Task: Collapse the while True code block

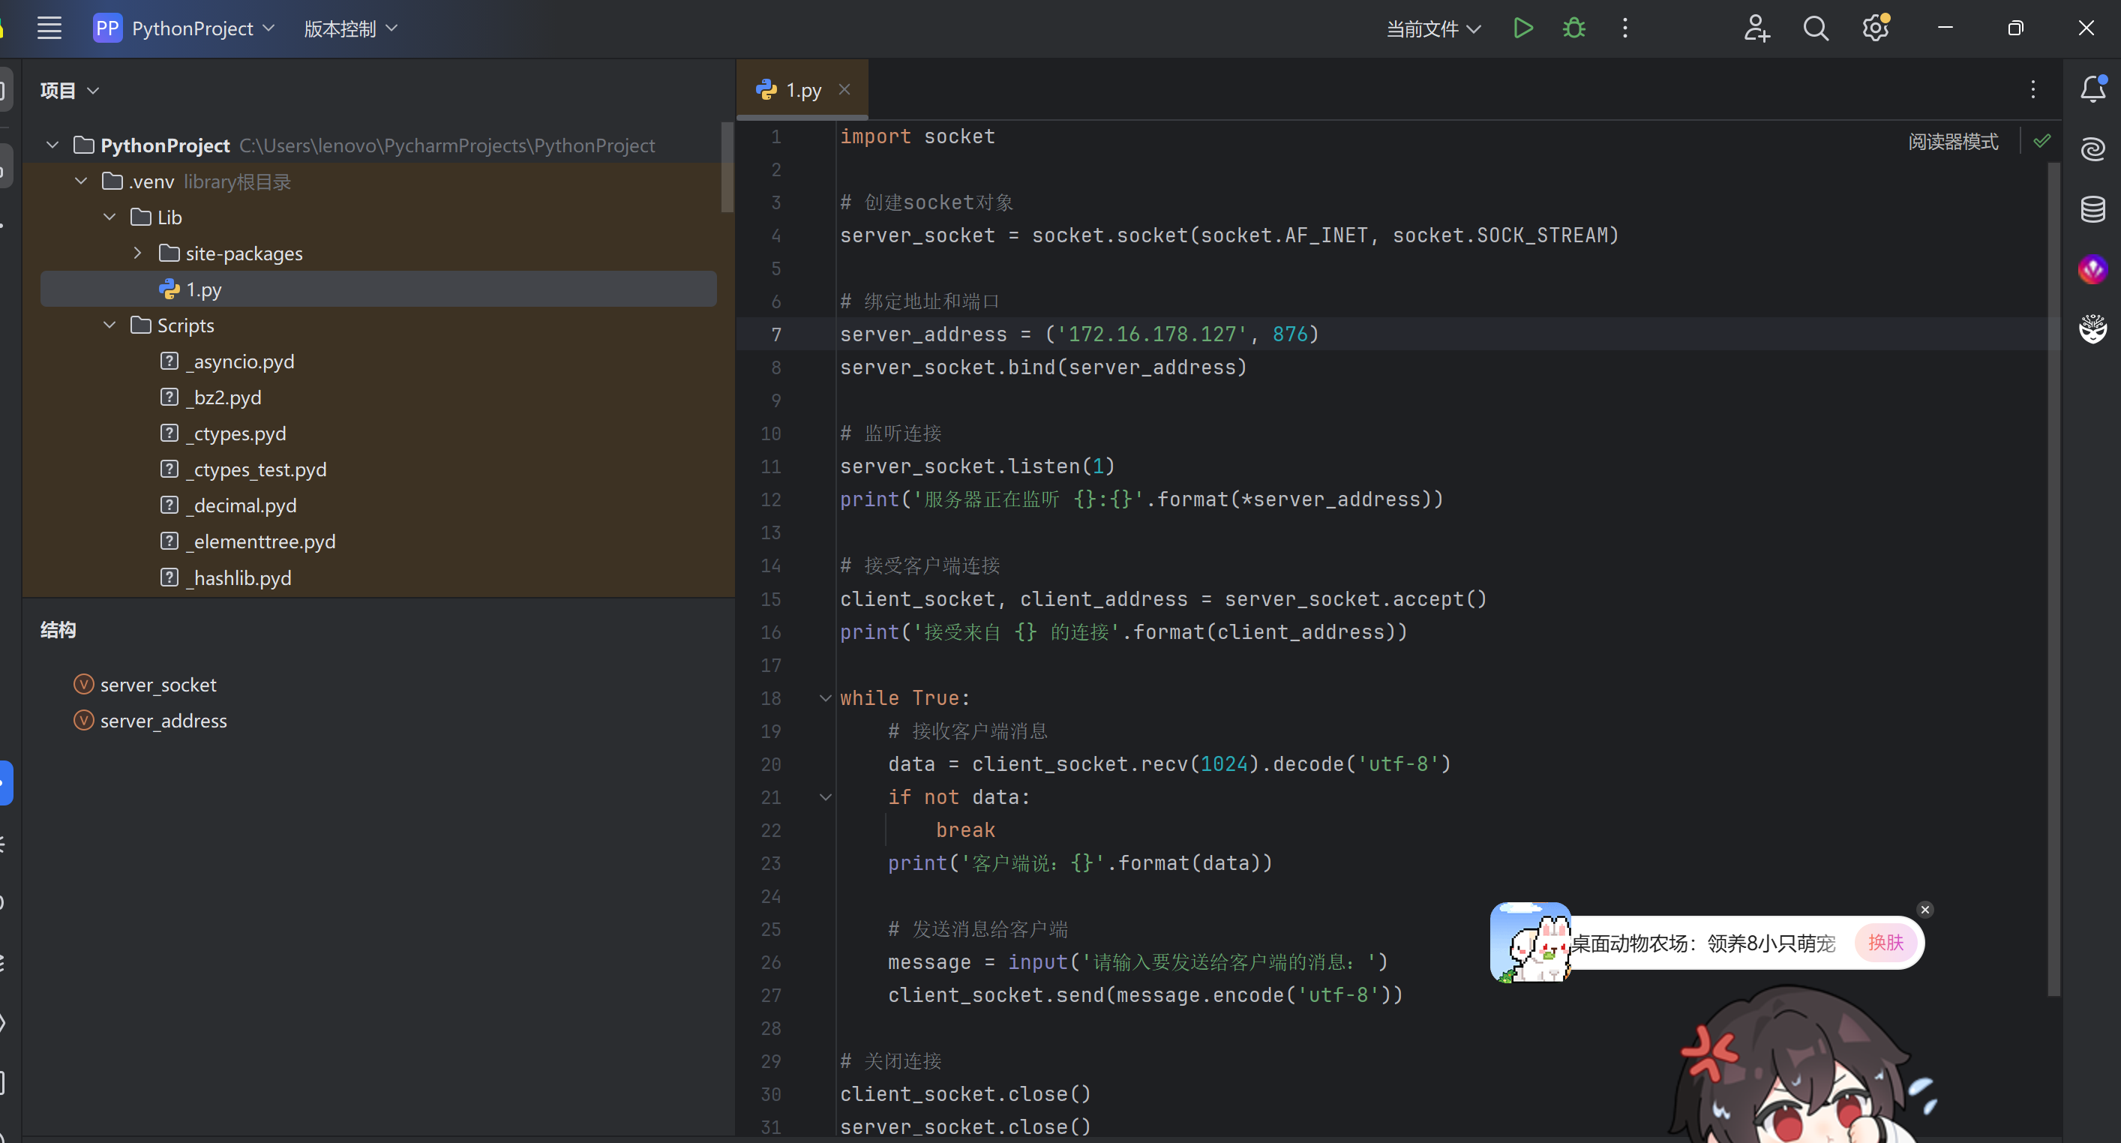Action: tap(825, 698)
